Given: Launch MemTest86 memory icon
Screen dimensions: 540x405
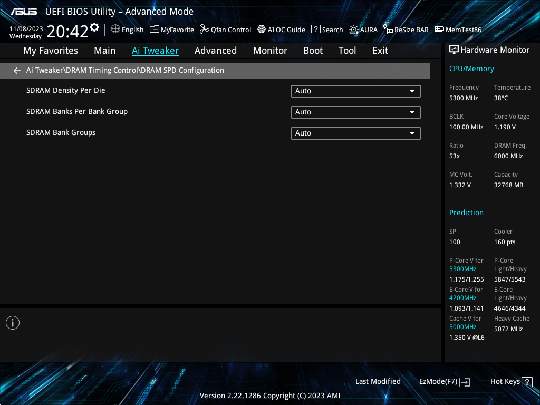Looking at the screenshot, I should click(439, 30).
